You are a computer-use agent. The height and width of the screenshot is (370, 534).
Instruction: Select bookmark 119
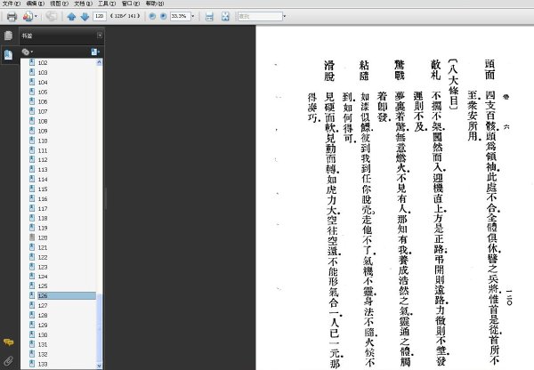coord(43,228)
